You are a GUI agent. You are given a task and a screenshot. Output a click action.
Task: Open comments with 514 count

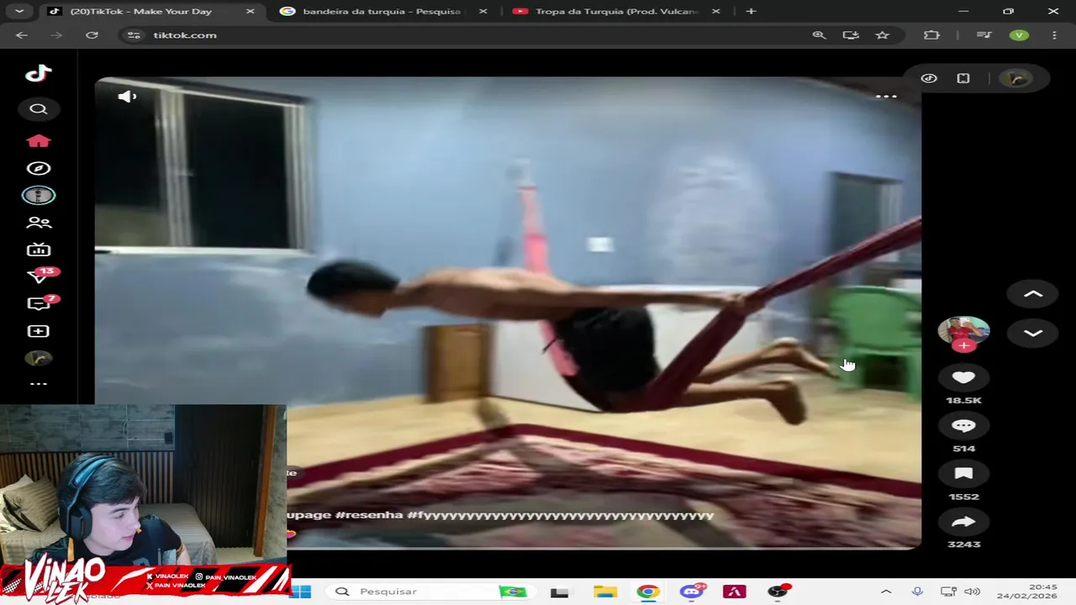click(x=963, y=426)
